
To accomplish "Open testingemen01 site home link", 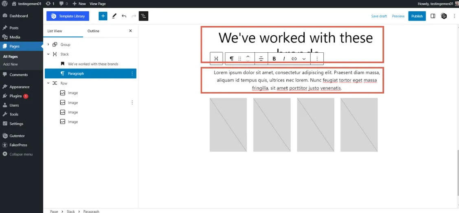I will (x=26, y=4).
